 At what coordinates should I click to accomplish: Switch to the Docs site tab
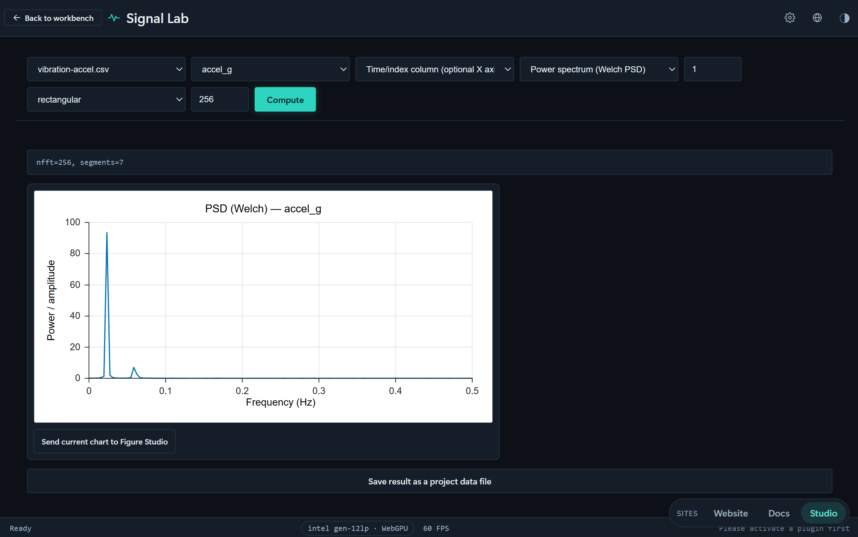pos(779,513)
